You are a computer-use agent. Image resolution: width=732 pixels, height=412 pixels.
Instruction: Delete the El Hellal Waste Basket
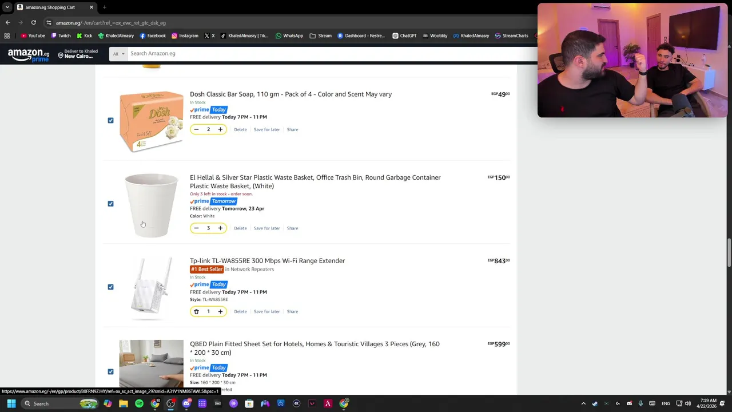[x=240, y=228]
